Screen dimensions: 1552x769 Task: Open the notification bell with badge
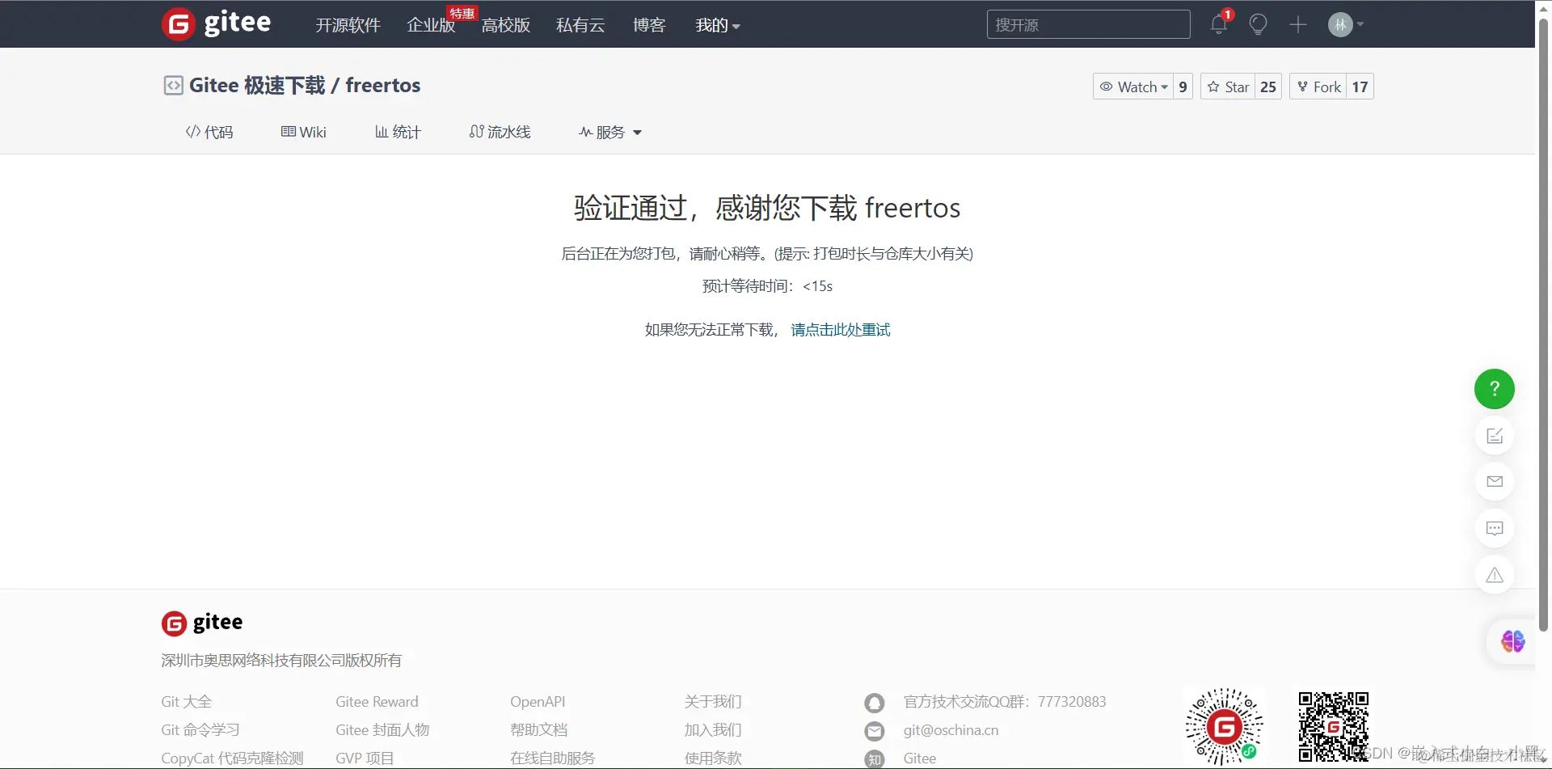tap(1217, 24)
